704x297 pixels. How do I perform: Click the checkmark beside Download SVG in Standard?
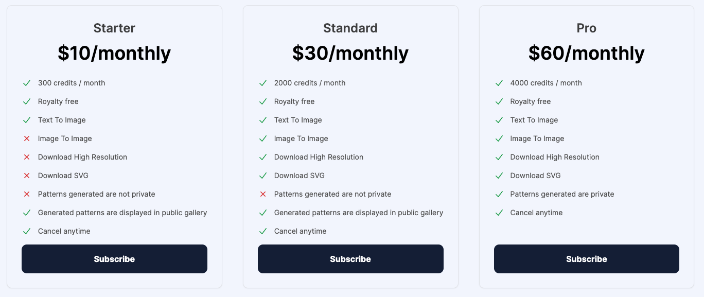[263, 176]
